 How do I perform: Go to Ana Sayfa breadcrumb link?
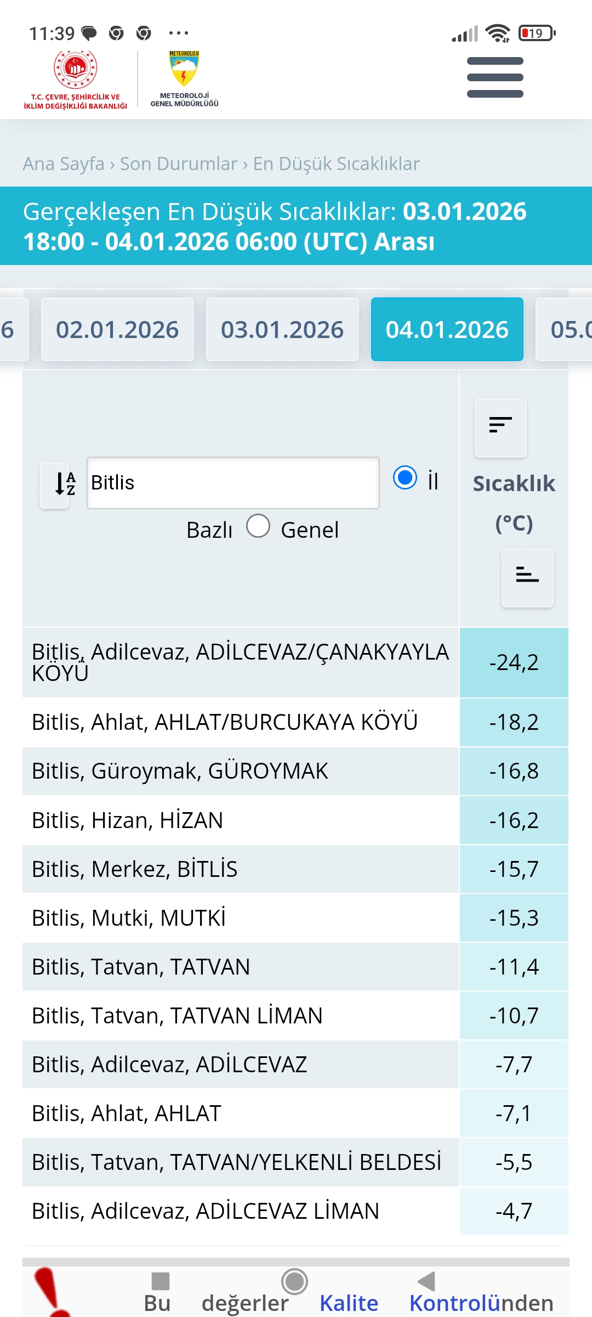[64, 164]
